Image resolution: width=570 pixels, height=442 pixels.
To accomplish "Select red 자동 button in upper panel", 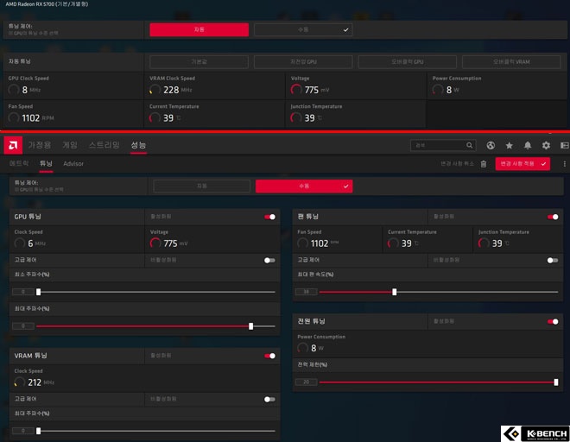I will click(x=199, y=30).
